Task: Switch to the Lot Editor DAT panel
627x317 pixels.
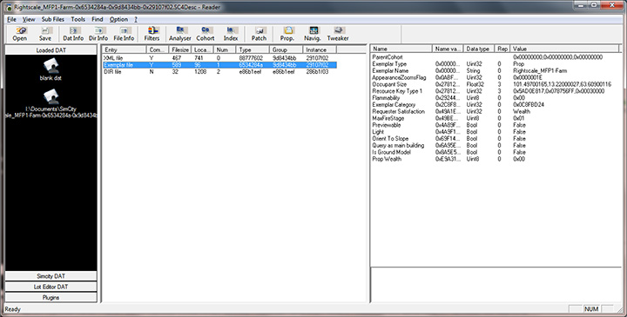Action: point(51,287)
